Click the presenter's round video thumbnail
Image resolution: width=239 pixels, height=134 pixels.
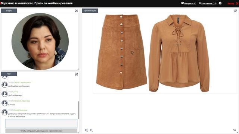40,41
